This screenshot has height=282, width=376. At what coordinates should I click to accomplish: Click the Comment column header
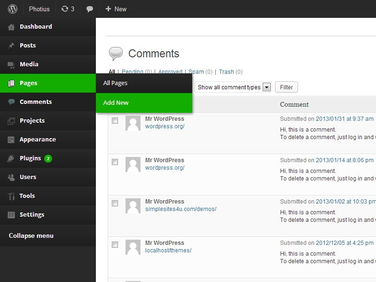[295, 104]
